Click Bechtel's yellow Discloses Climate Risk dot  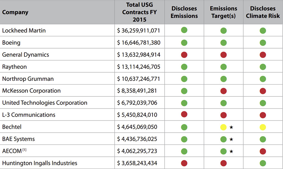point(263,127)
